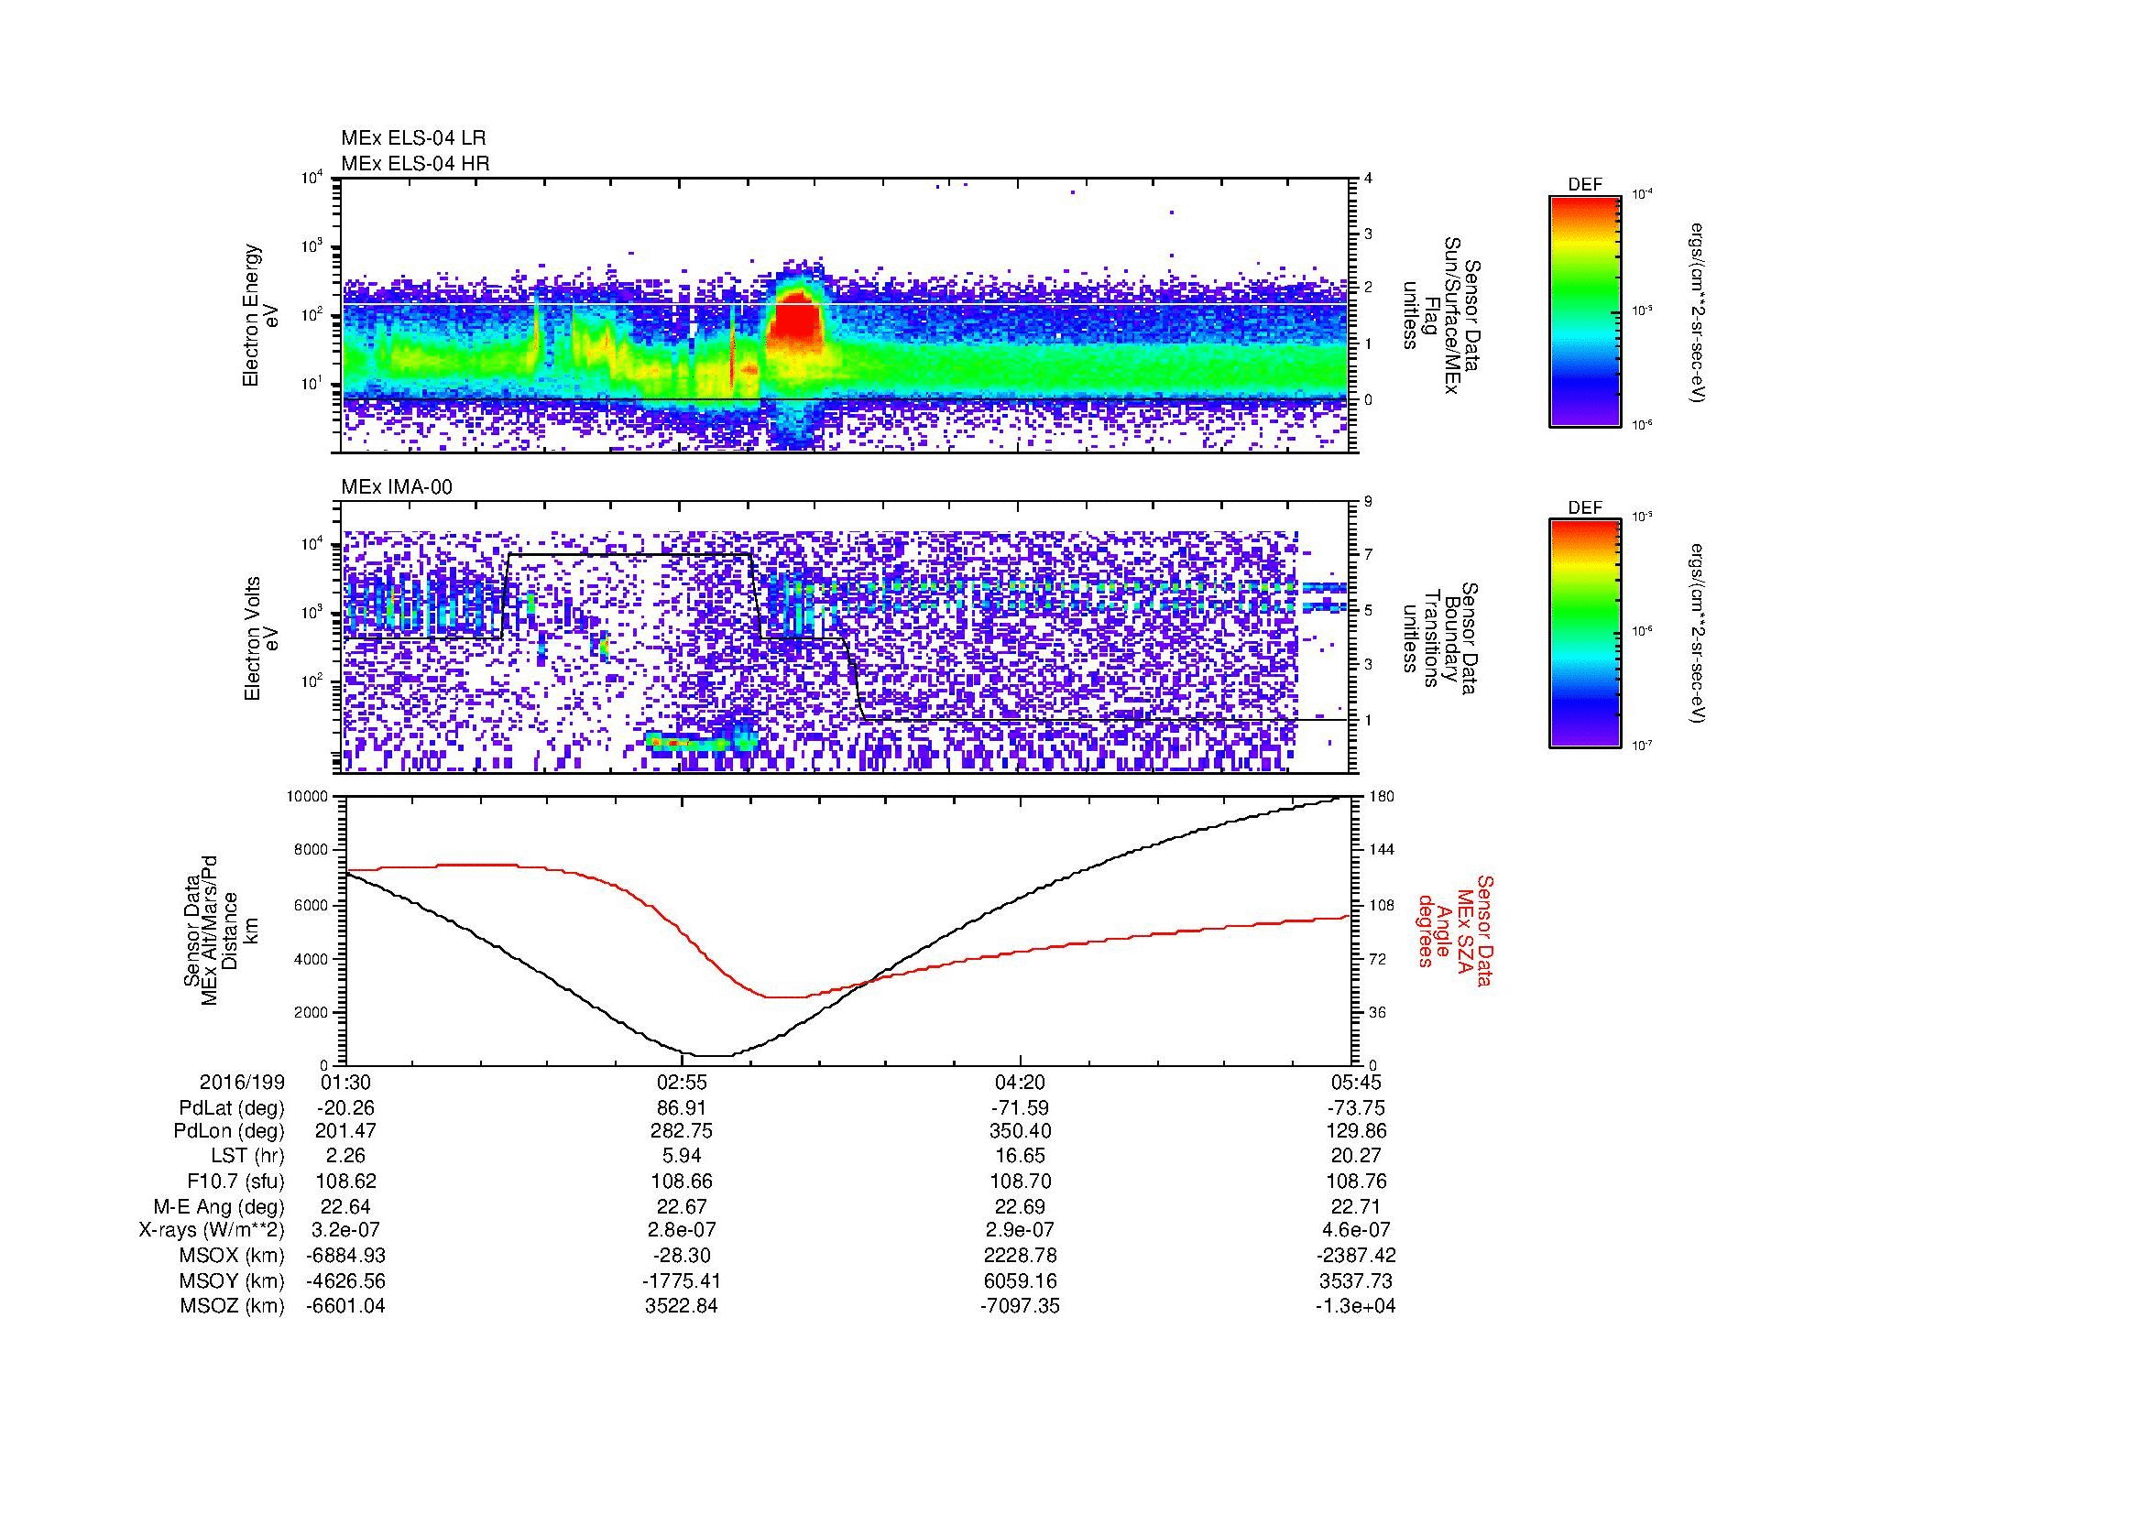Select the LST (hr) row label
The image size is (2143, 1514).
click(x=247, y=1157)
